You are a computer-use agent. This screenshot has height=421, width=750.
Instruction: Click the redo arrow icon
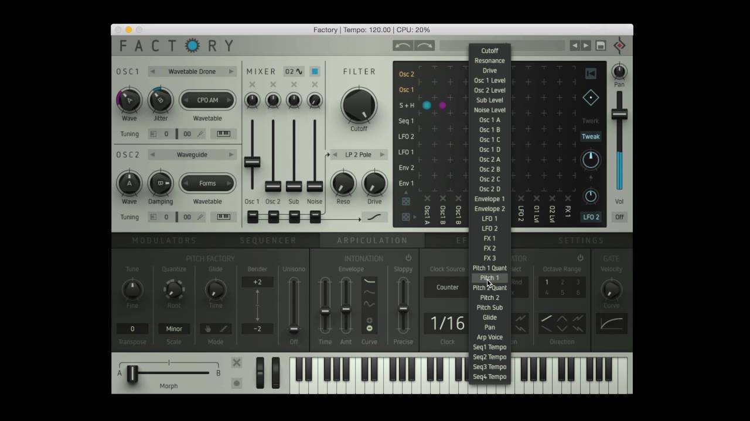(424, 46)
